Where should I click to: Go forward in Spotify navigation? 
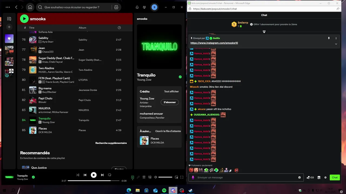pos(22,7)
